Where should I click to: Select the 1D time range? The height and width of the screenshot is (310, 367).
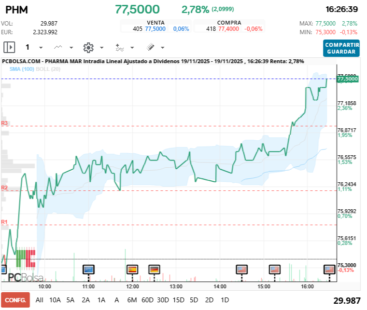[224, 300]
